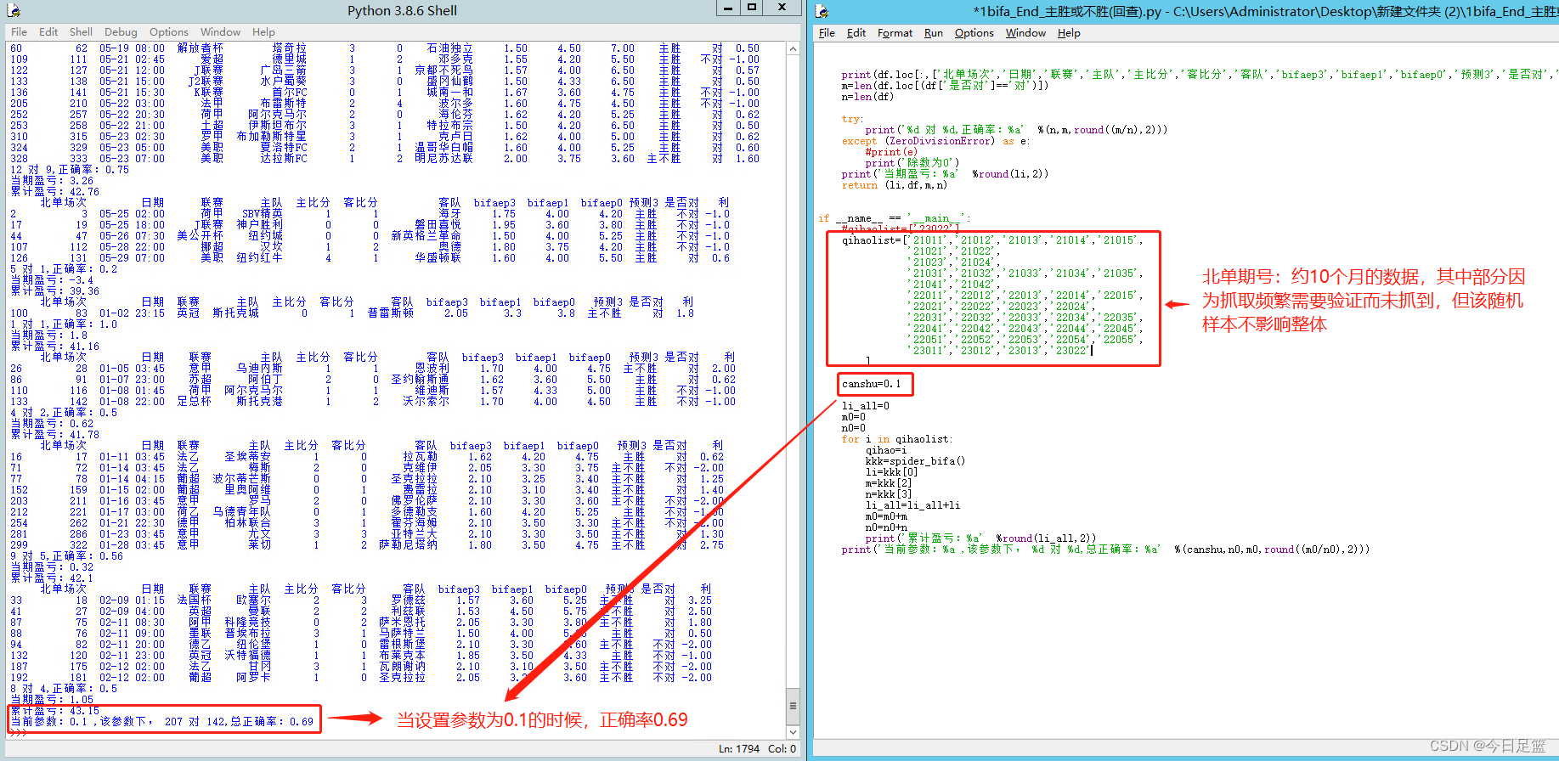Open Help menu in Python Shell window

coord(263,31)
